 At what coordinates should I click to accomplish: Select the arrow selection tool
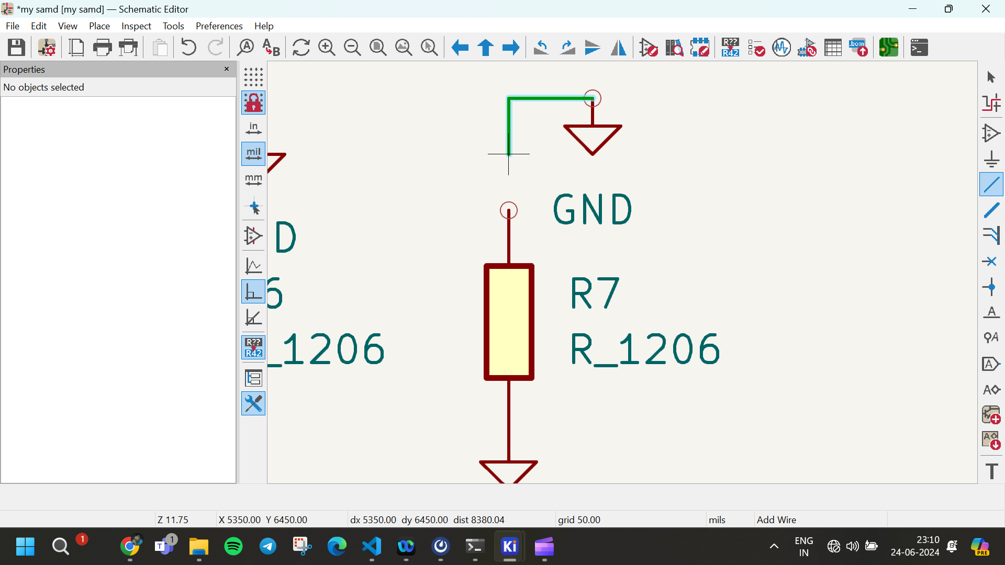pos(991,77)
